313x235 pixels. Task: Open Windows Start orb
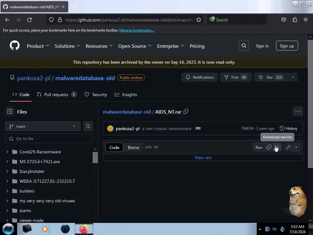[x=8, y=229]
